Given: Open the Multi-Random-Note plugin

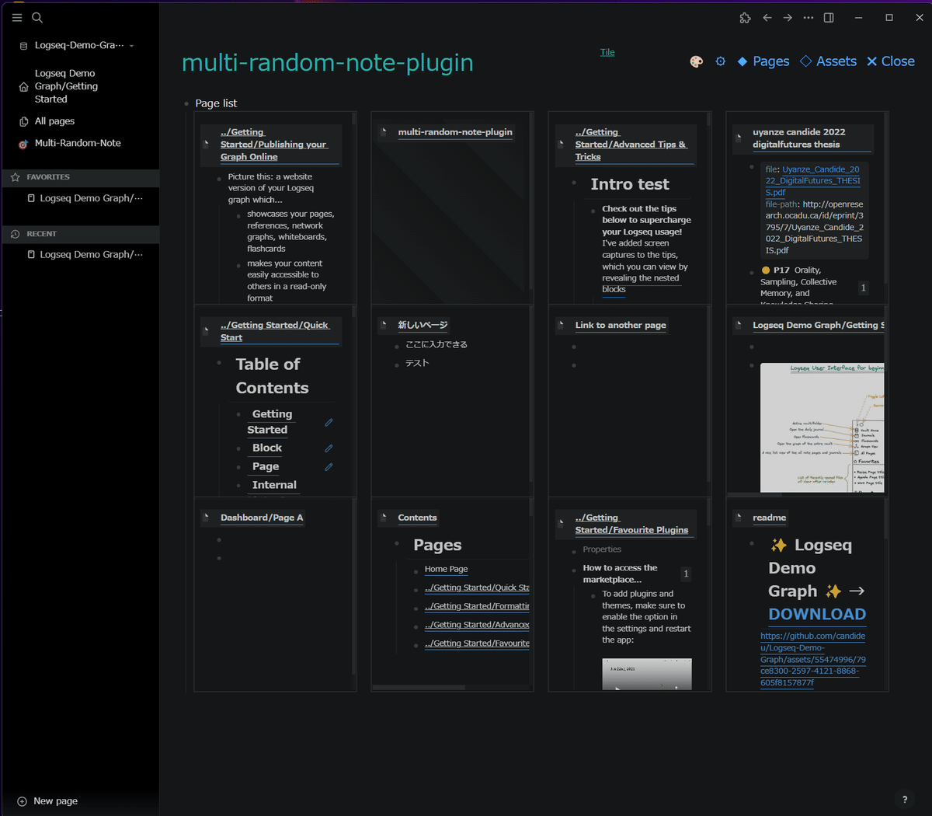Looking at the screenshot, I should (75, 143).
